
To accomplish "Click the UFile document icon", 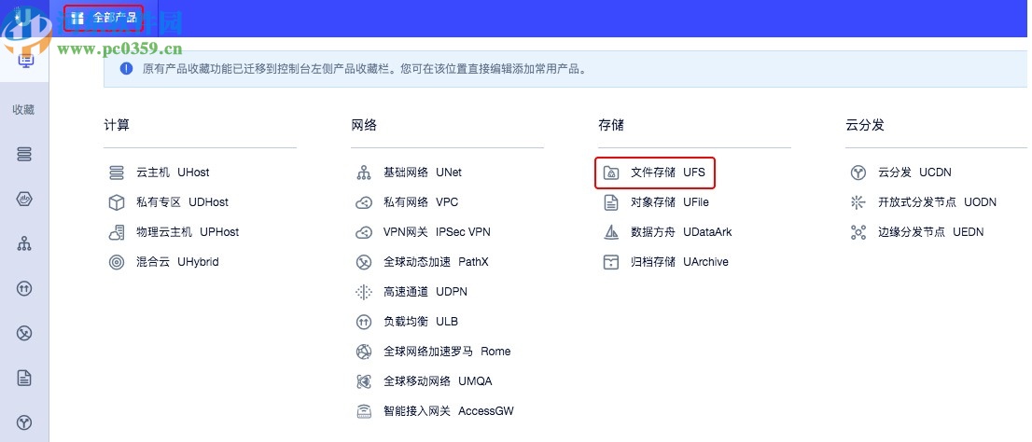I will [611, 202].
